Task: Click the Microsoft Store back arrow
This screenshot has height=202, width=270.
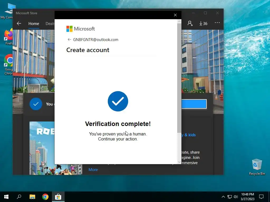Action: tap(19, 23)
